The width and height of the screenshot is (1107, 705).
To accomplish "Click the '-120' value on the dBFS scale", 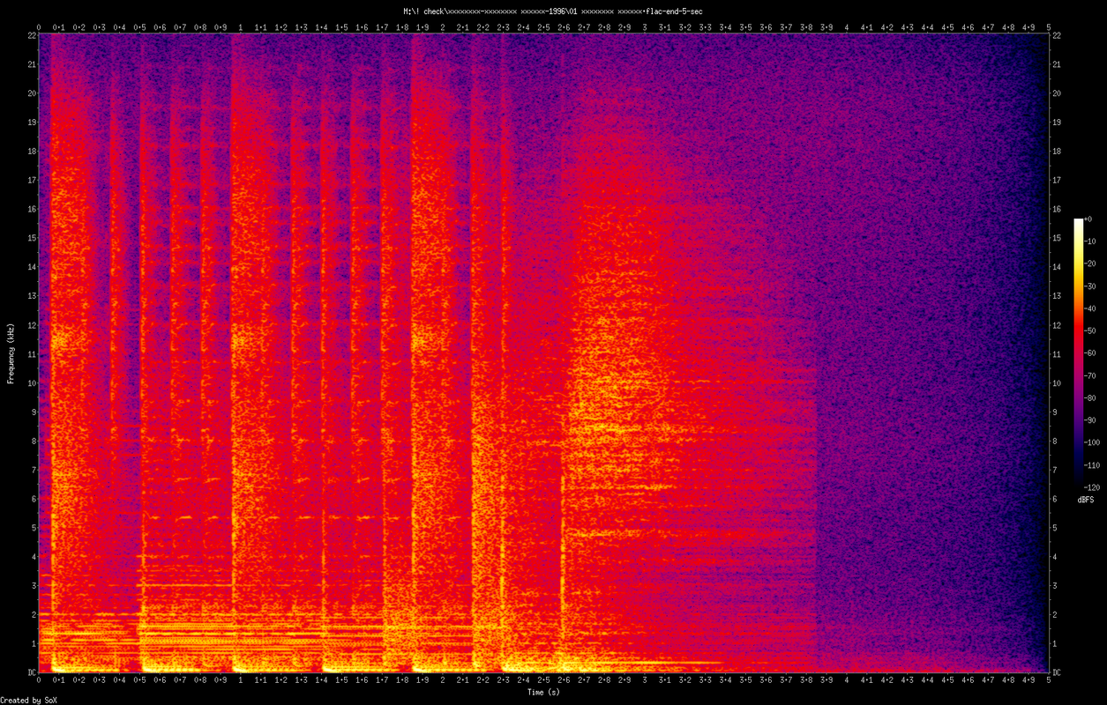I will pyautogui.click(x=1093, y=486).
